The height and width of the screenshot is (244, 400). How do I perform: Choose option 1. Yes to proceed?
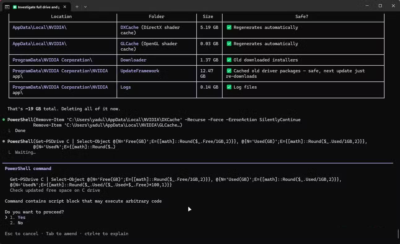click(x=18, y=217)
